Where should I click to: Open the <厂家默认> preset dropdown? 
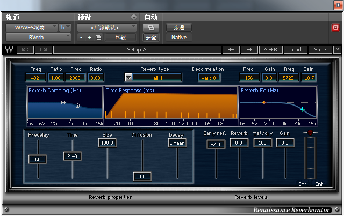pos(107,28)
